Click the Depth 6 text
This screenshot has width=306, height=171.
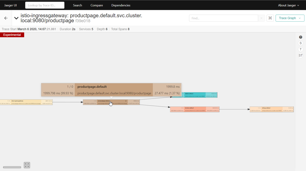click(x=102, y=29)
